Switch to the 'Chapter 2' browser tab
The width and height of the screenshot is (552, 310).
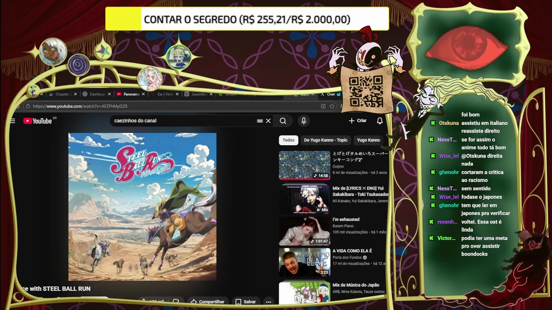(63, 94)
